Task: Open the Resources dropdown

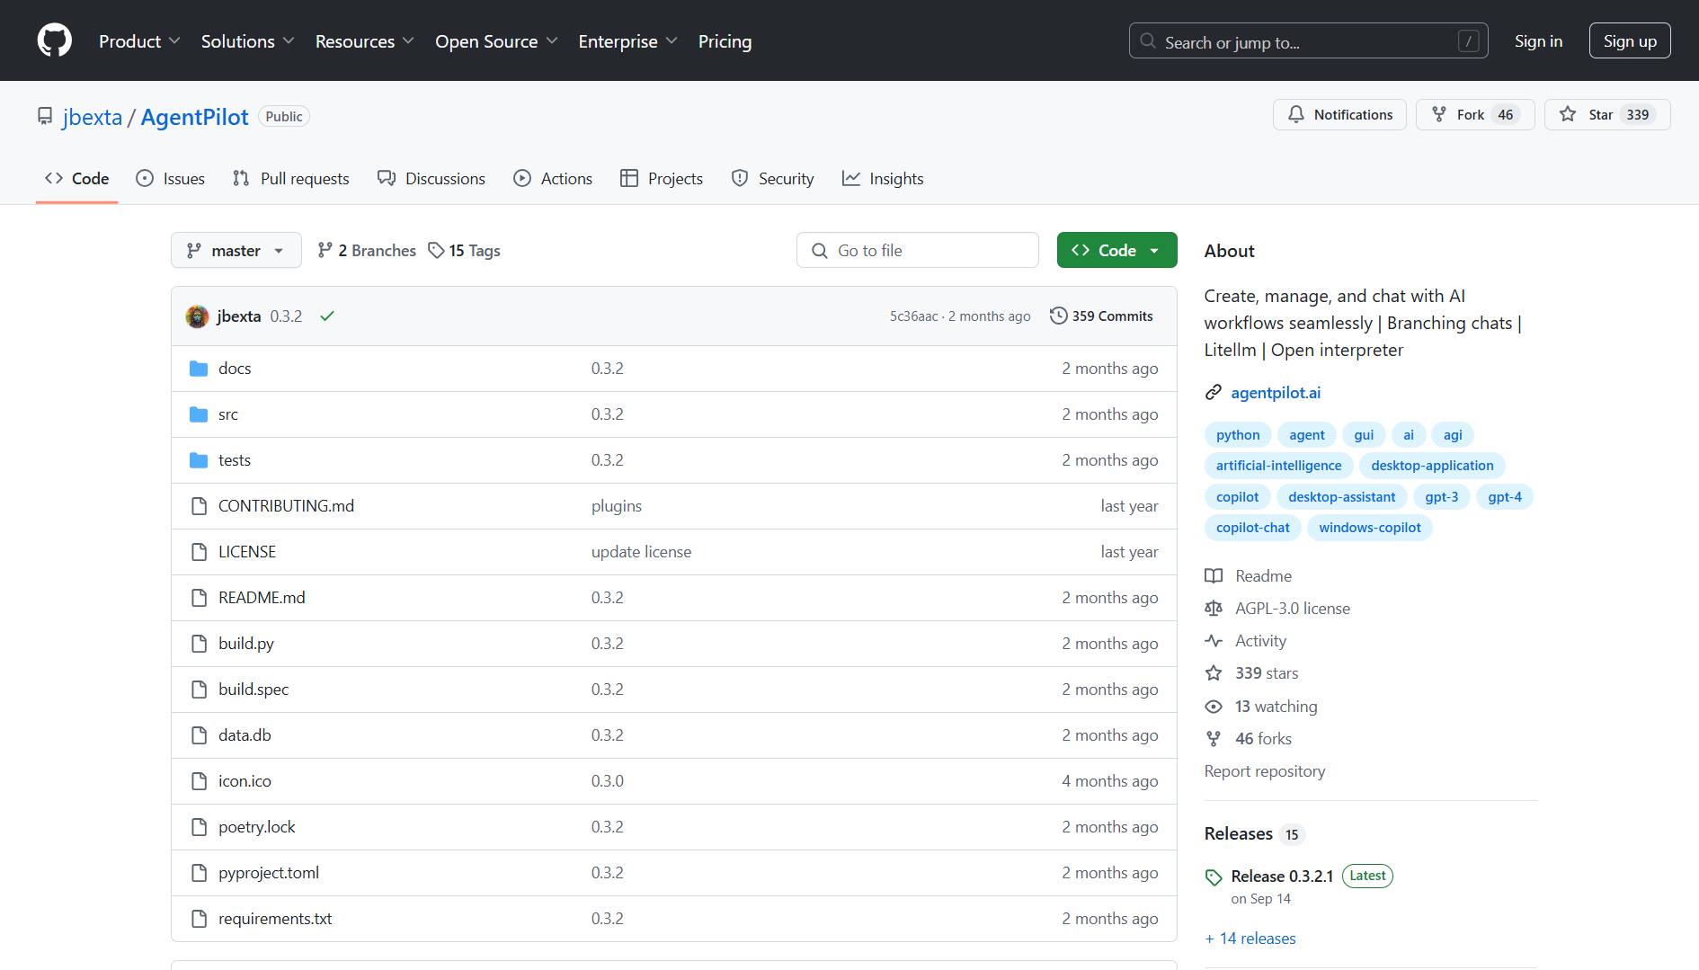Action: [x=364, y=41]
